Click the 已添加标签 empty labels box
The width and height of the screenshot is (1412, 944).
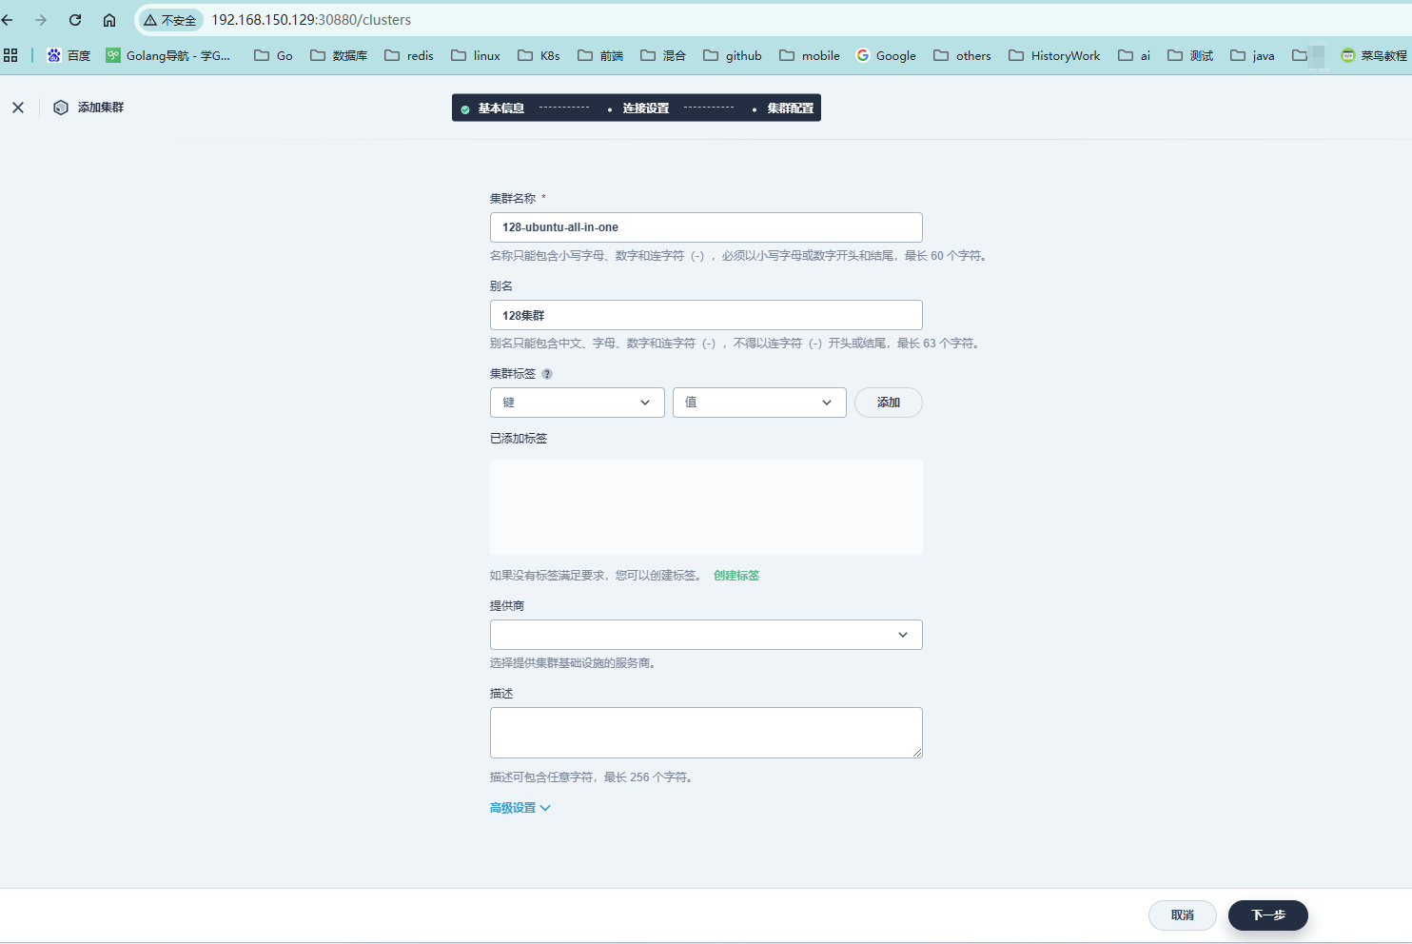tap(706, 507)
